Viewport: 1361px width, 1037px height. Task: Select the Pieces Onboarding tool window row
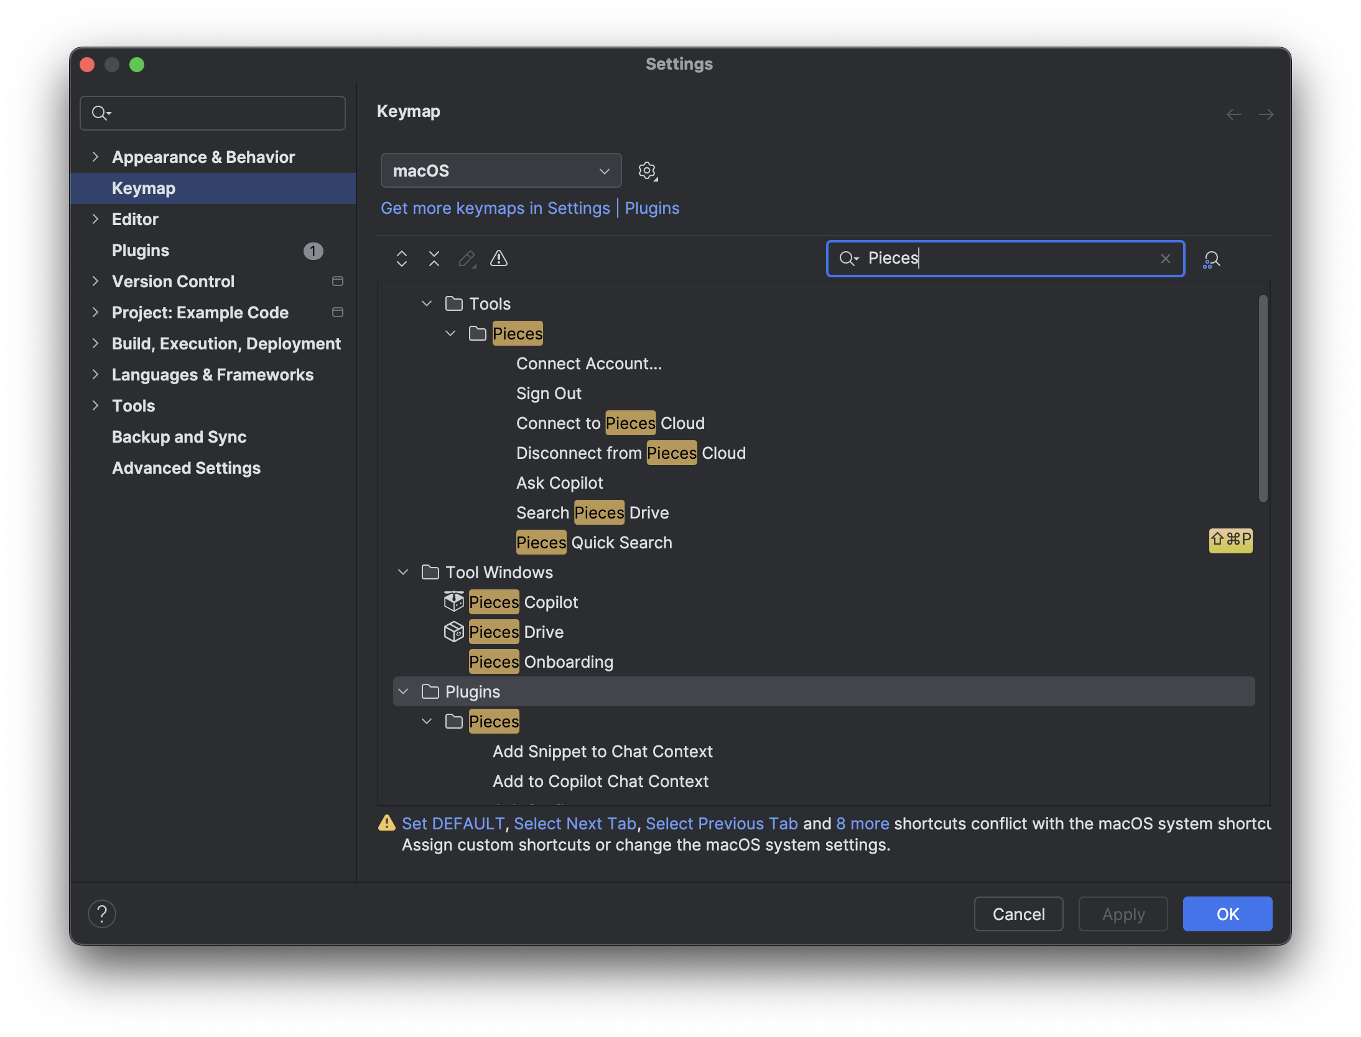[x=824, y=661]
